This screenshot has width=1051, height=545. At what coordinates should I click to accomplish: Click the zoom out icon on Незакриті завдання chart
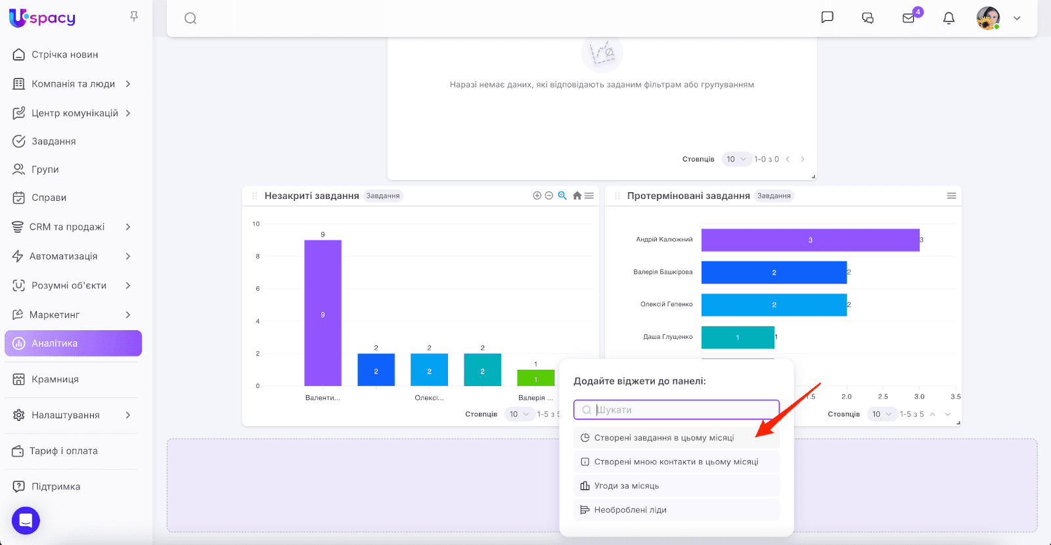pos(549,196)
